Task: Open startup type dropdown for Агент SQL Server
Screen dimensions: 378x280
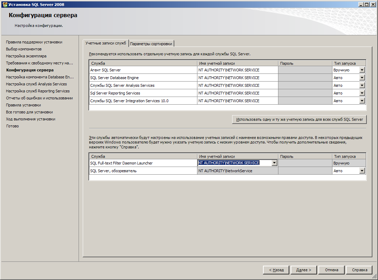Action: coord(362,70)
